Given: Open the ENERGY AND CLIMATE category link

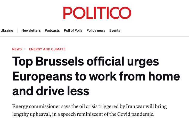Looking at the screenshot, I should (47, 49).
